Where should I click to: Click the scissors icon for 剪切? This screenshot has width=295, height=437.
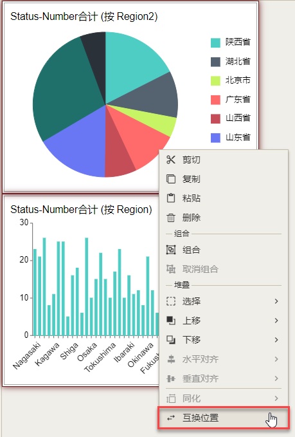[x=170, y=160]
